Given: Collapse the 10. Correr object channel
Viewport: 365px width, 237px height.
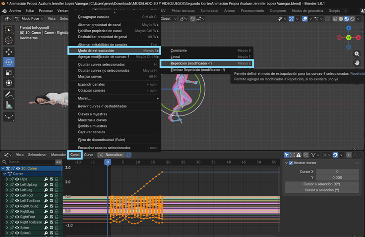Looking at the screenshot, I should 3,169.
